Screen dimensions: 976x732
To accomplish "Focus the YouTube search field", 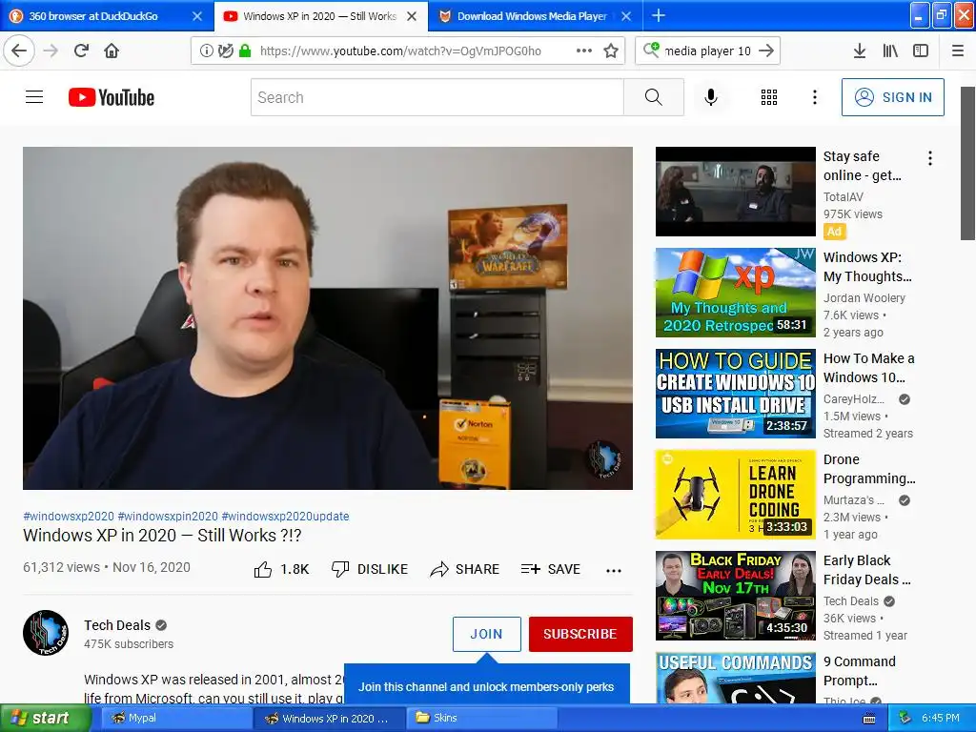I will tap(437, 97).
